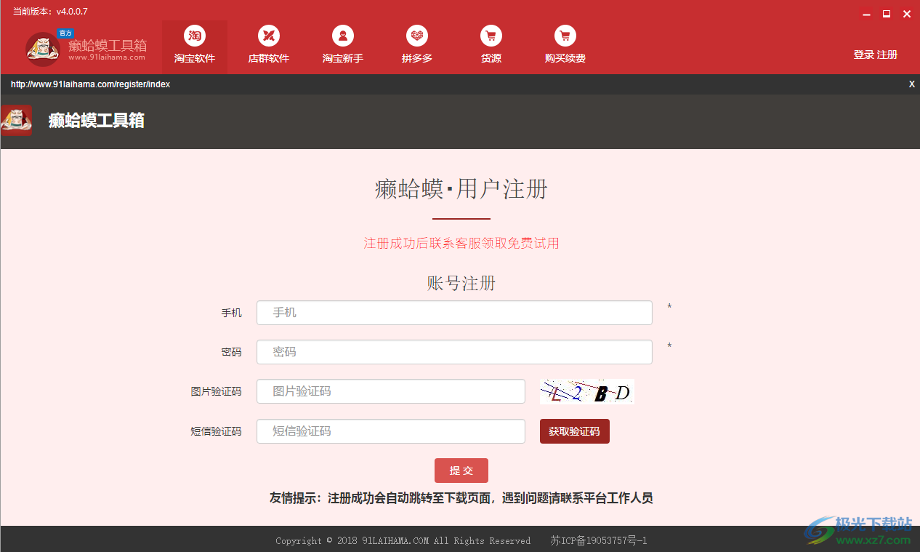Select the 拼多多 heart icon
Viewport: 920px width, 552px height.
click(416, 35)
